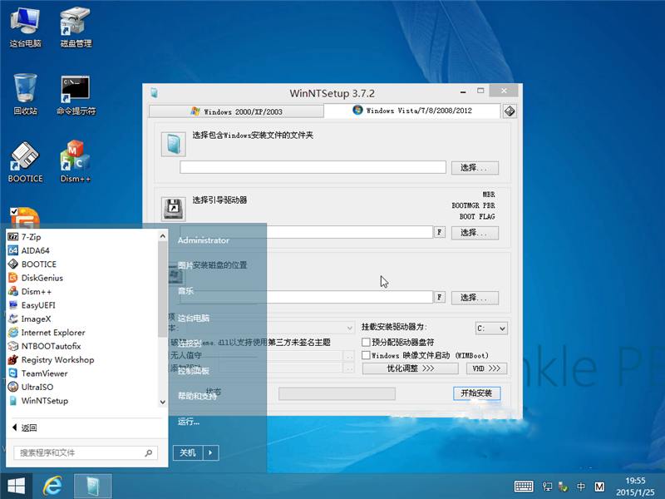The image size is (665, 499).
Task: Click the 开始安装 start setup button
Action: pos(477,393)
